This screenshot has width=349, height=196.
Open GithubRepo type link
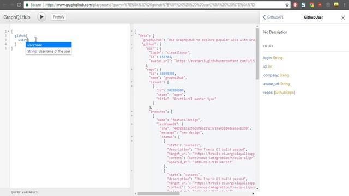[x=285, y=93]
